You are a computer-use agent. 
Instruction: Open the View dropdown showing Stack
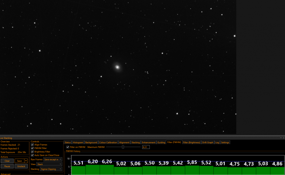pos(49,164)
